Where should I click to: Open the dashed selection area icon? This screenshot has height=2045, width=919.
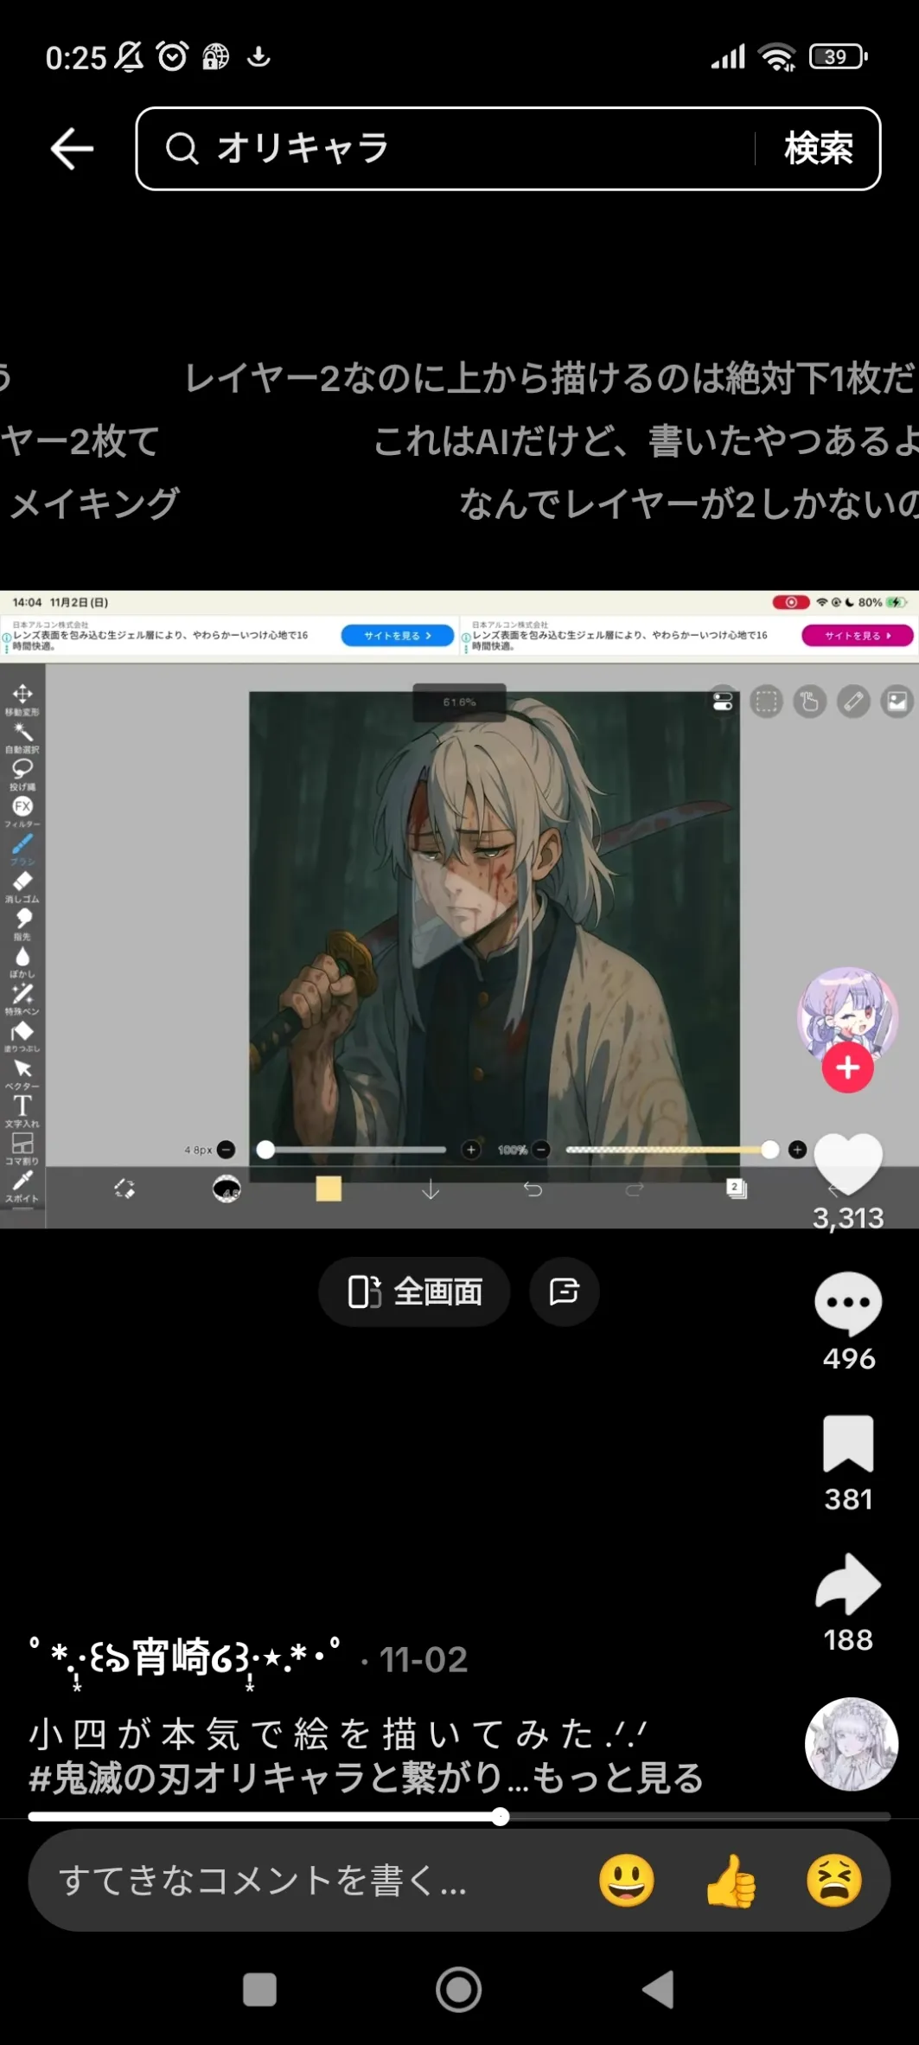click(766, 702)
